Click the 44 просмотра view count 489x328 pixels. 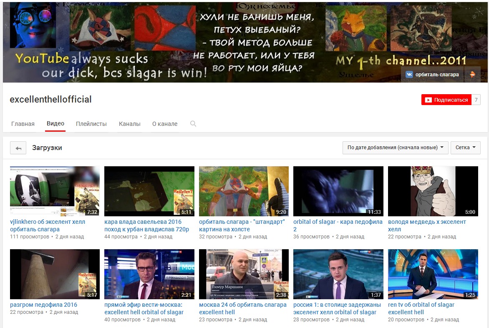(121, 237)
